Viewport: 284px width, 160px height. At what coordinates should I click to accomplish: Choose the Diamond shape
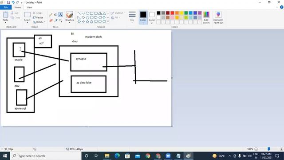coord(83,17)
